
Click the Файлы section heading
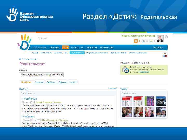point(124,89)
